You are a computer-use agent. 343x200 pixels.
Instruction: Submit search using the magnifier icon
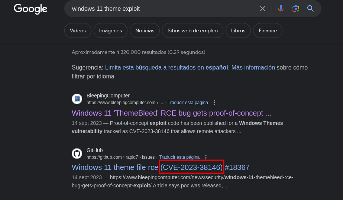310,9
